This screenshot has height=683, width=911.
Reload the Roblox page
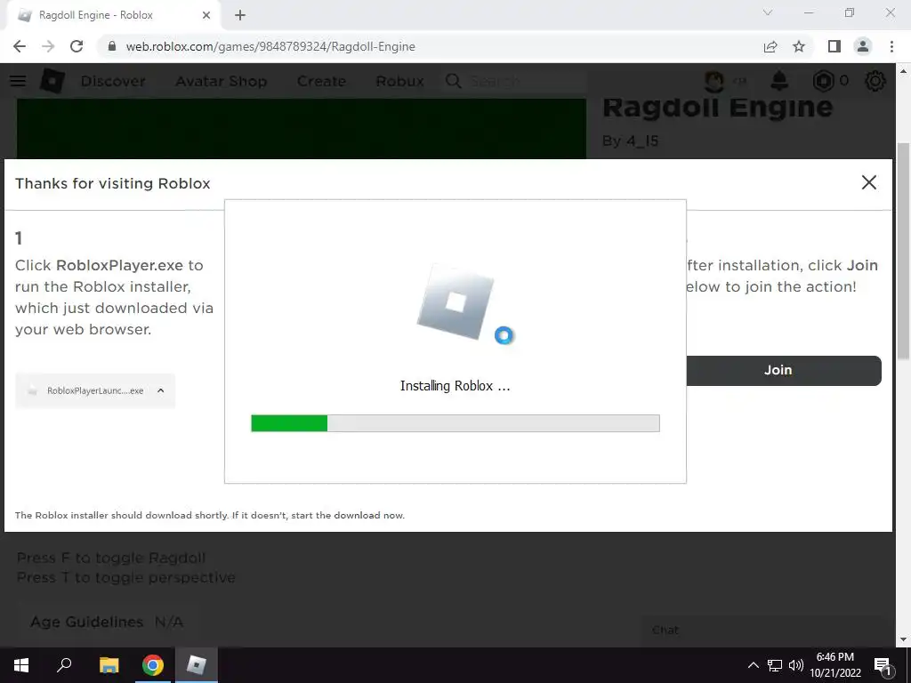click(x=77, y=46)
